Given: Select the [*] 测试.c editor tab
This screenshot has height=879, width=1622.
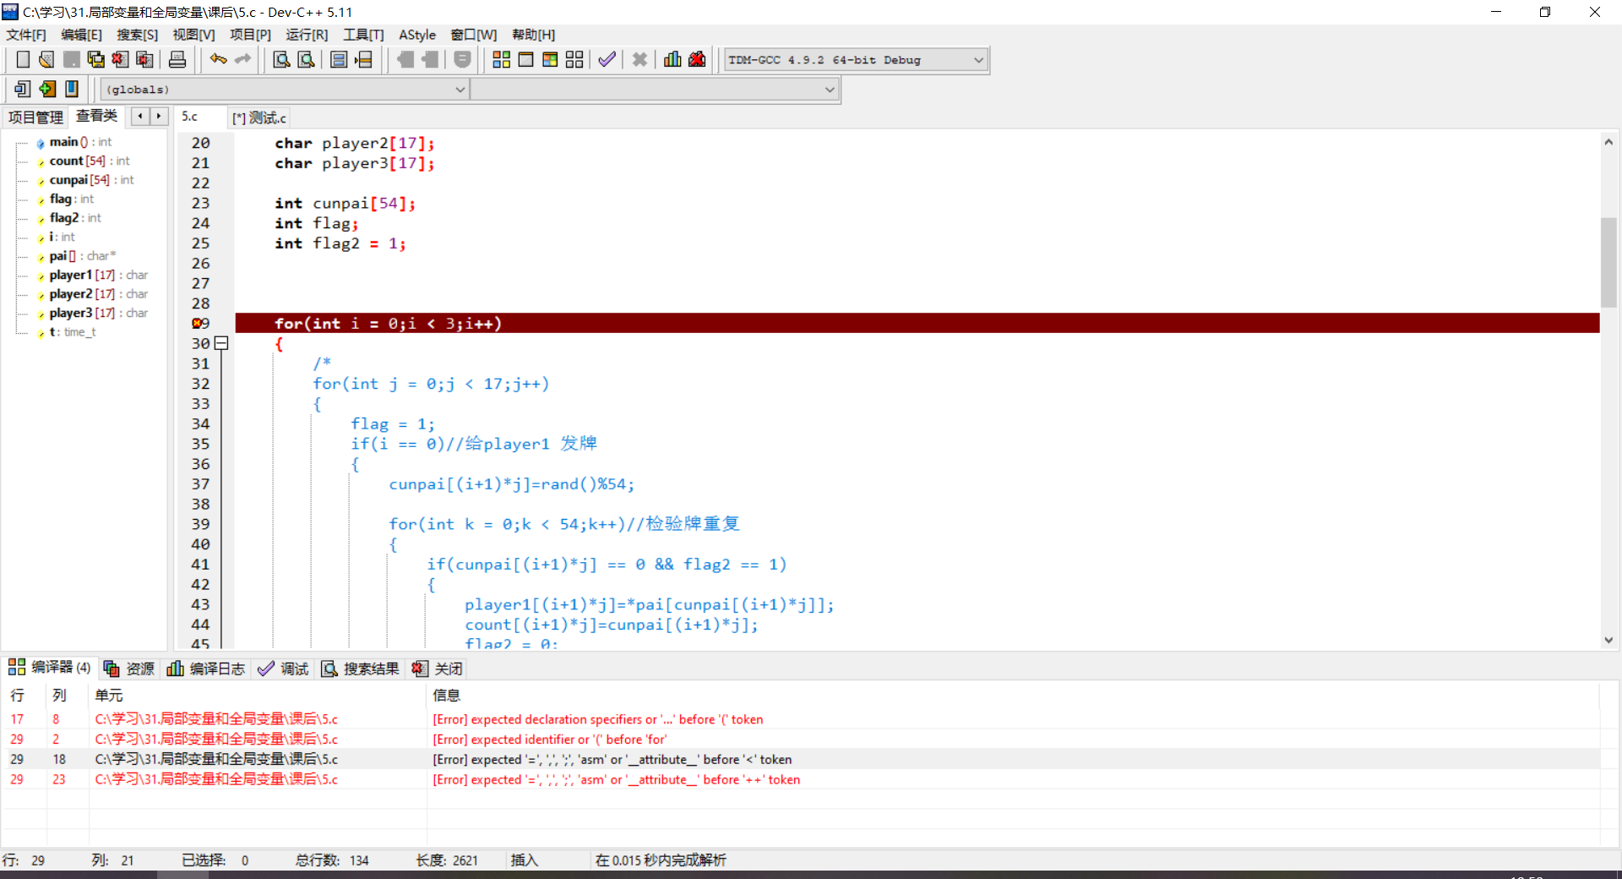Looking at the screenshot, I should click(x=259, y=117).
